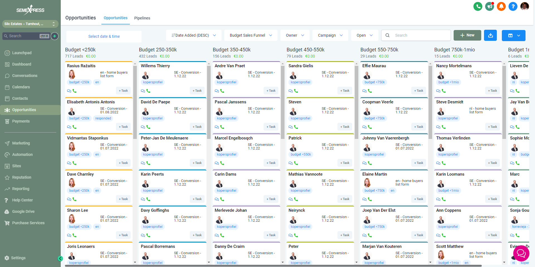Open conversation icon on Elaine Martin card
Viewport: 535px width, 267px height.
coord(364,199)
